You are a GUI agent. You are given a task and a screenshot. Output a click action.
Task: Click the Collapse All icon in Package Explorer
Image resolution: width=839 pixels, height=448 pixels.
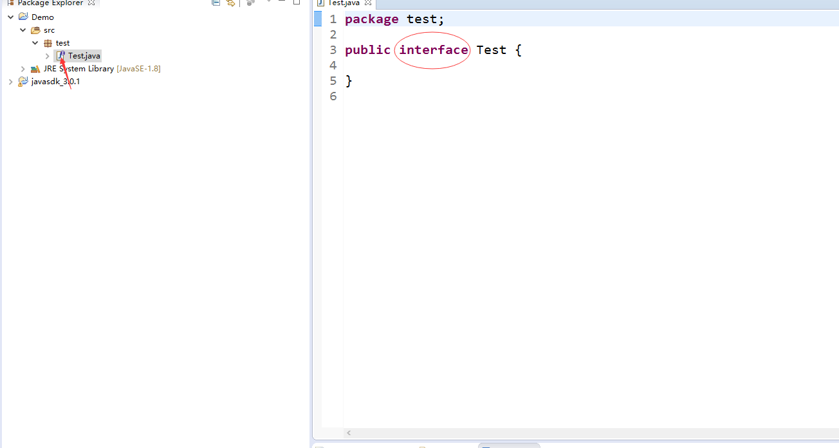coord(216,3)
